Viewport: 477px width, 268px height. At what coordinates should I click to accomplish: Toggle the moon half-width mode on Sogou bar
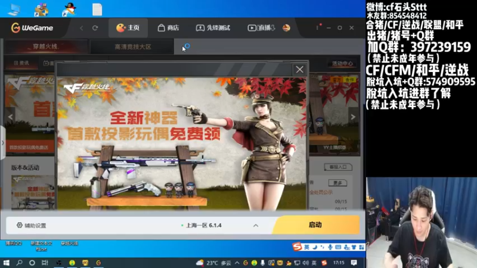click(315, 247)
